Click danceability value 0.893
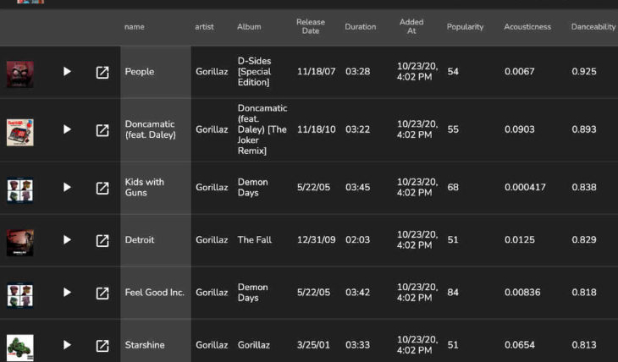The width and height of the screenshot is (618, 362). [x=584, y=129]
